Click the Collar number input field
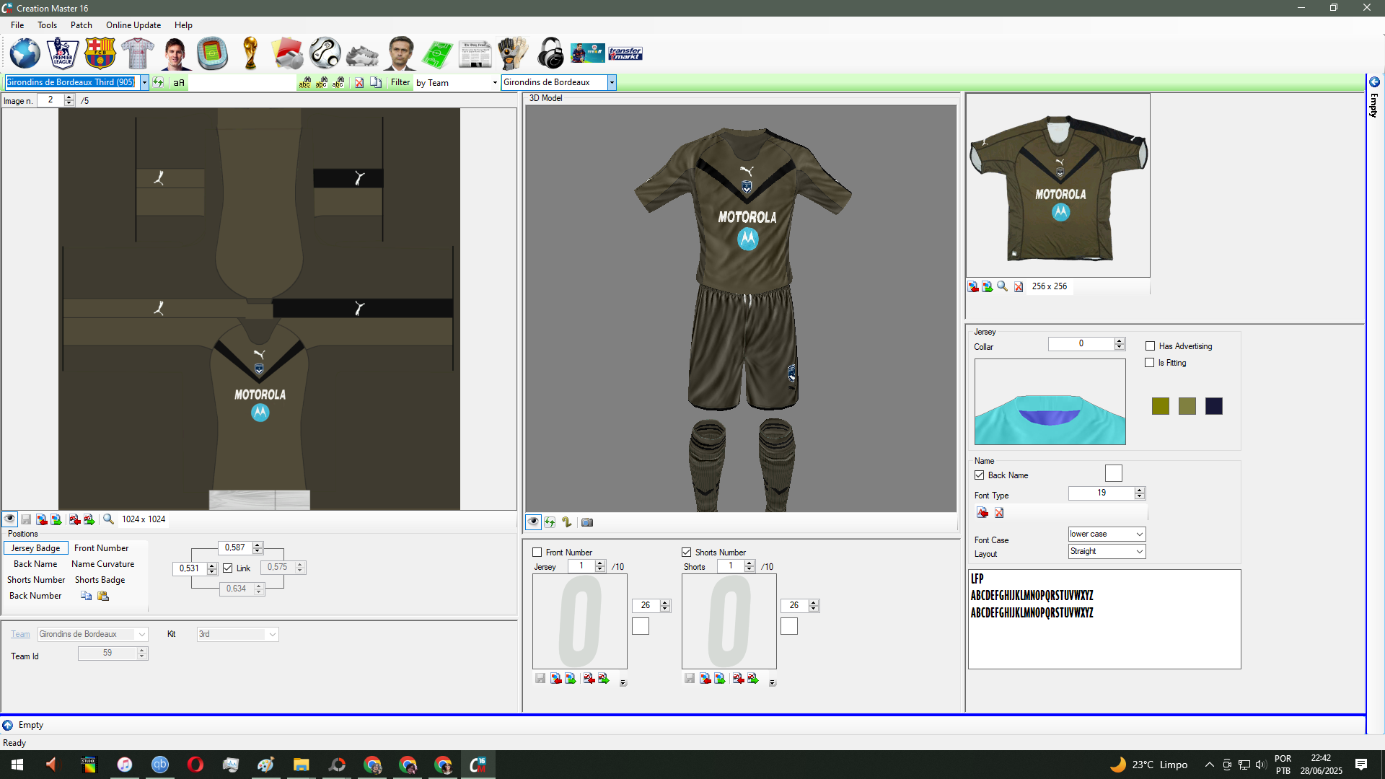 click(x=1081, y=344)
